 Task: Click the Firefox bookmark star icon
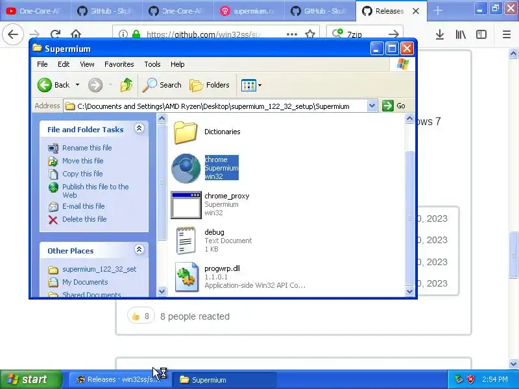(x=310, y=34)
